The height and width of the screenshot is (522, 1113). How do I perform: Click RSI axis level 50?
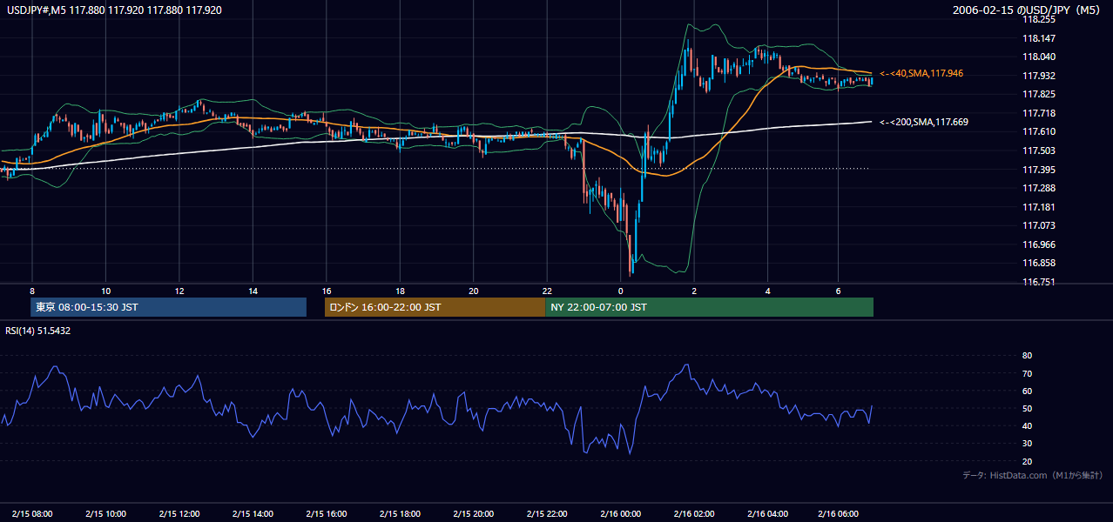(1027, 408)
